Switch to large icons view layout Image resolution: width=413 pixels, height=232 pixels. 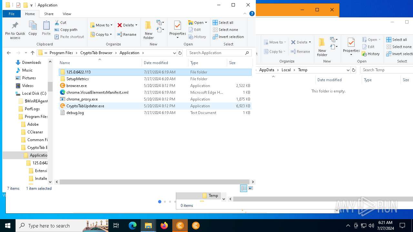click(251, 188)
